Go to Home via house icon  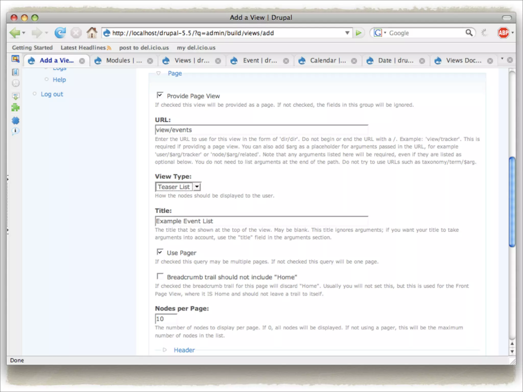92,33
